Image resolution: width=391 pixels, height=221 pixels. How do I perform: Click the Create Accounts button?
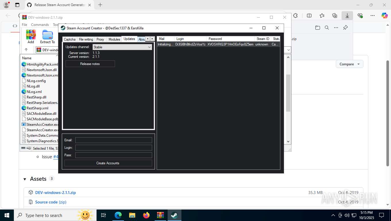pyautogui.click(x=108, y=163)
